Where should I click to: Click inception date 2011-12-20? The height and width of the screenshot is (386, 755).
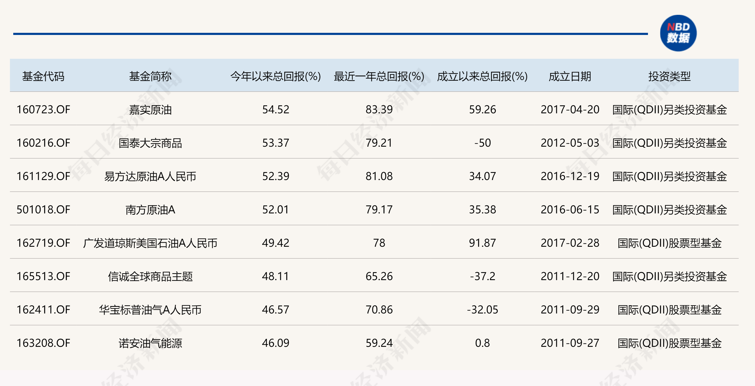pyautogui.click(x=570, y=276)
